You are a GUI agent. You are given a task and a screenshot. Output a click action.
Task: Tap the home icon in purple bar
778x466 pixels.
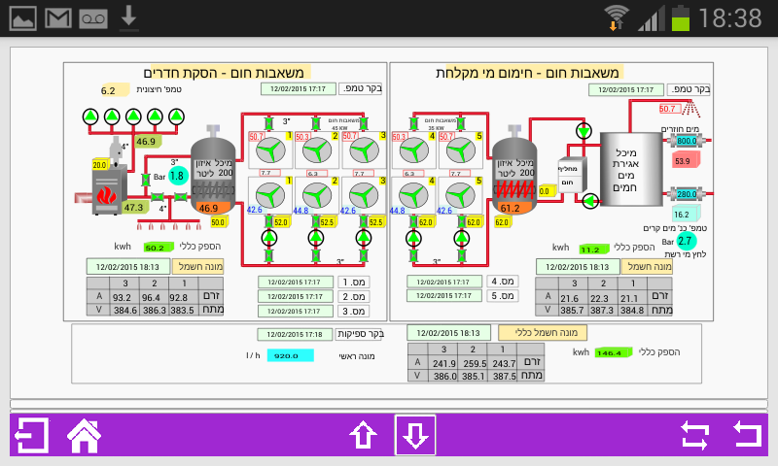coord(84,435)
